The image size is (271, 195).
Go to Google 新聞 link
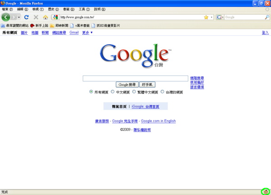[x=45, y=32]
